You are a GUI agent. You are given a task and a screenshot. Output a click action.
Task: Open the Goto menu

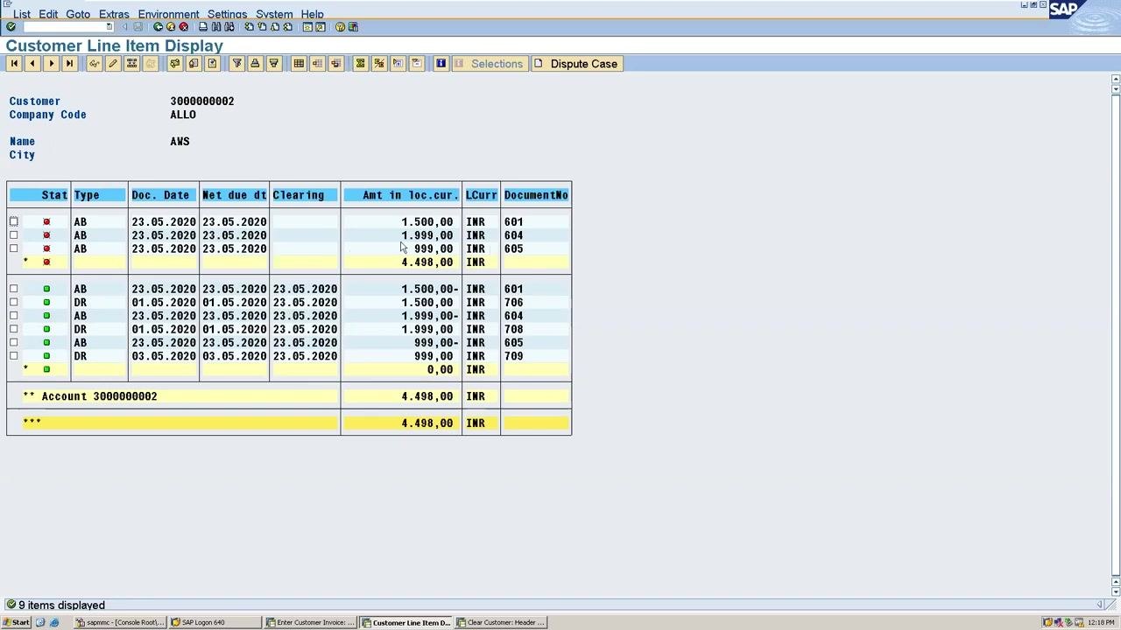[x=78, y=14]
